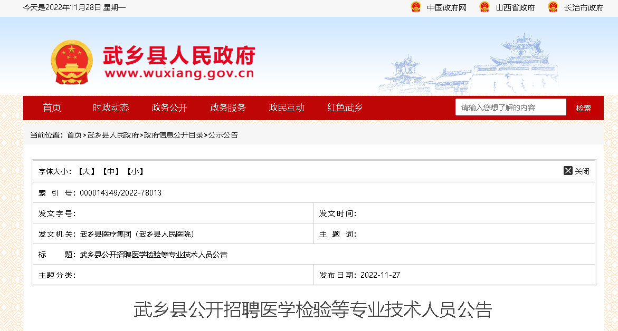Click the www.wuxiang.gov.cn URL text
The width and height of the screenshot is (618, 331).
179,73
